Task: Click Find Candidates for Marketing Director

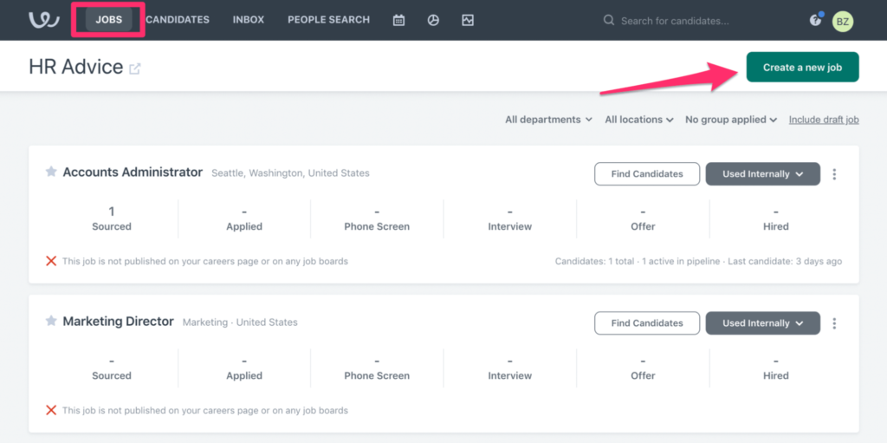Action: pyautogui.click(x=646, y=322)
